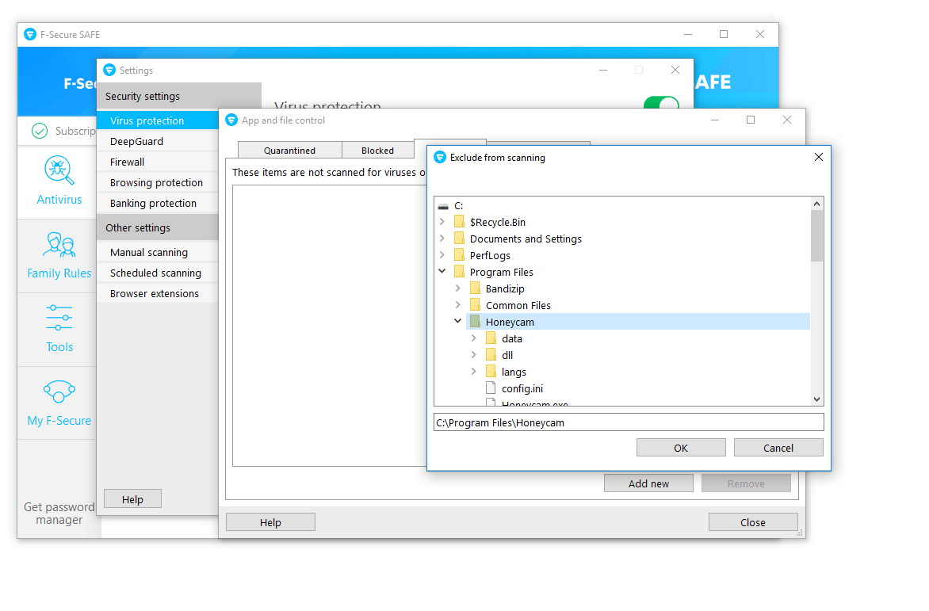Open the Family Rules icon

tap(59, 244)
